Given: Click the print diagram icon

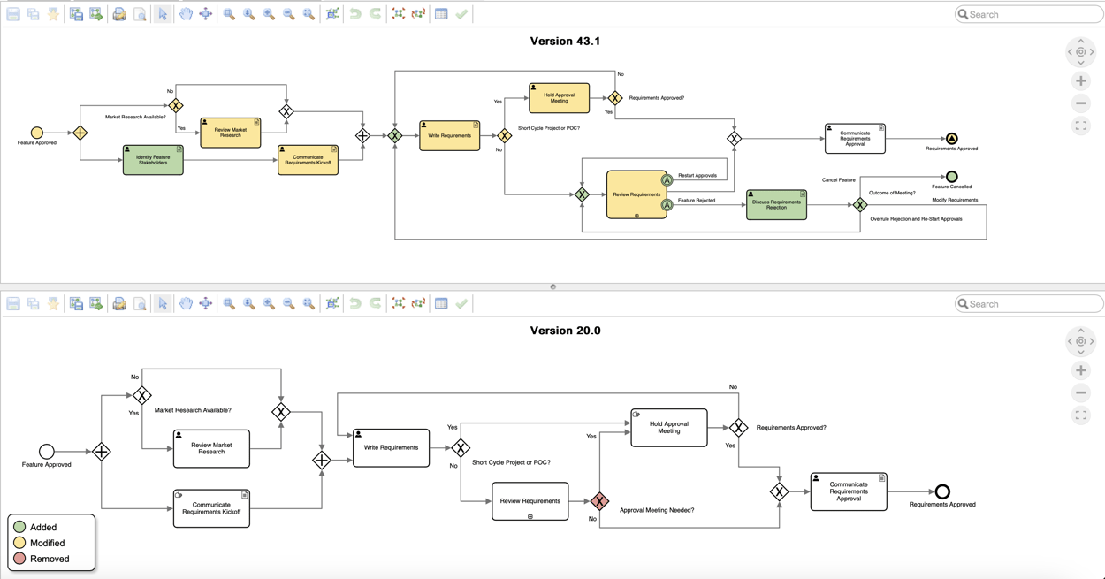Looking at the screenshot, I should coord(118,13).
